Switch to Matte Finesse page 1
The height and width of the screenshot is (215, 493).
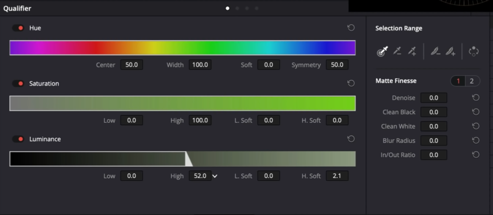click(458, 81)
